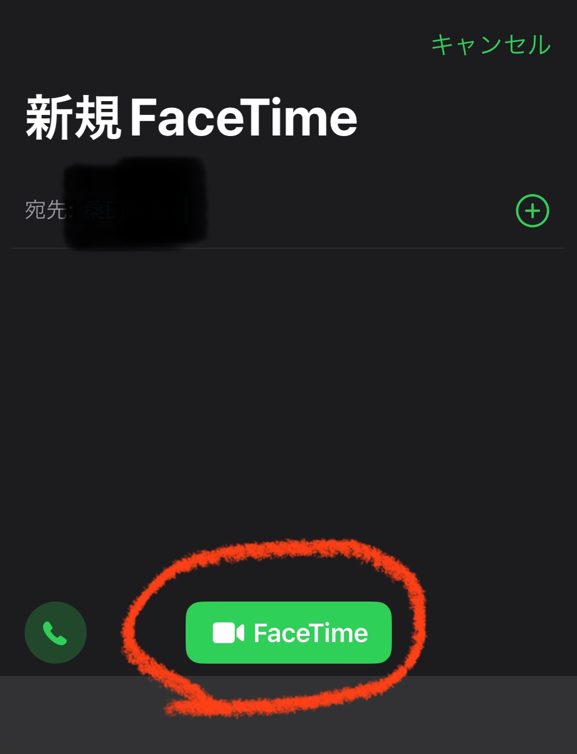Click the circled plus at the recipient row end

(532, 210)
